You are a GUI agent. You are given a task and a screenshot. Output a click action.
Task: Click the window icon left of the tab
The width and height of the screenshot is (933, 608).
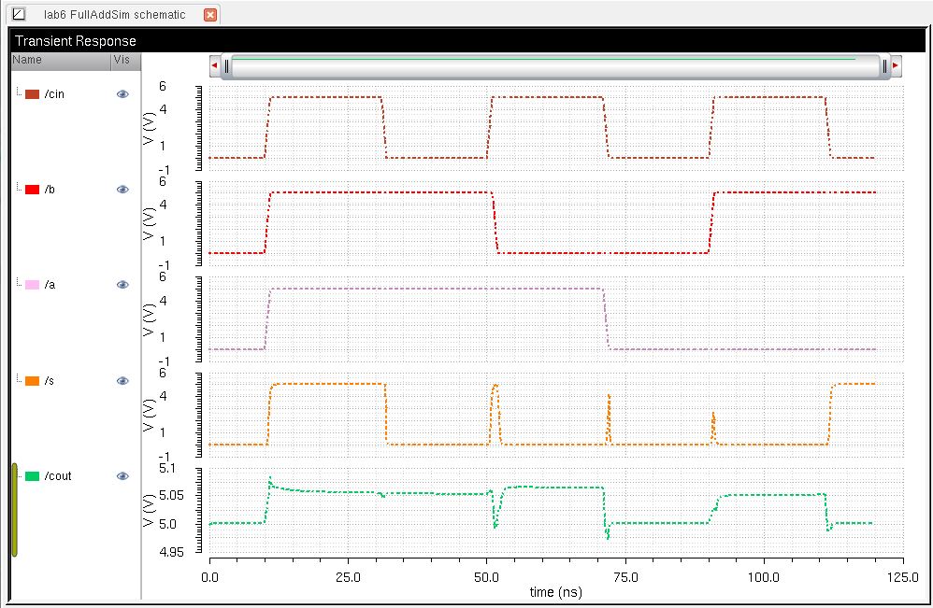19,14
